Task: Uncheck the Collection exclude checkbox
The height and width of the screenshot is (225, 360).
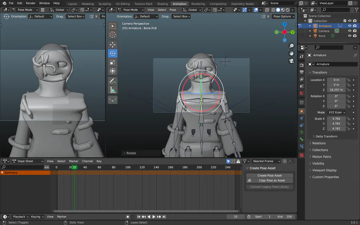Action: tap(345, 21)
